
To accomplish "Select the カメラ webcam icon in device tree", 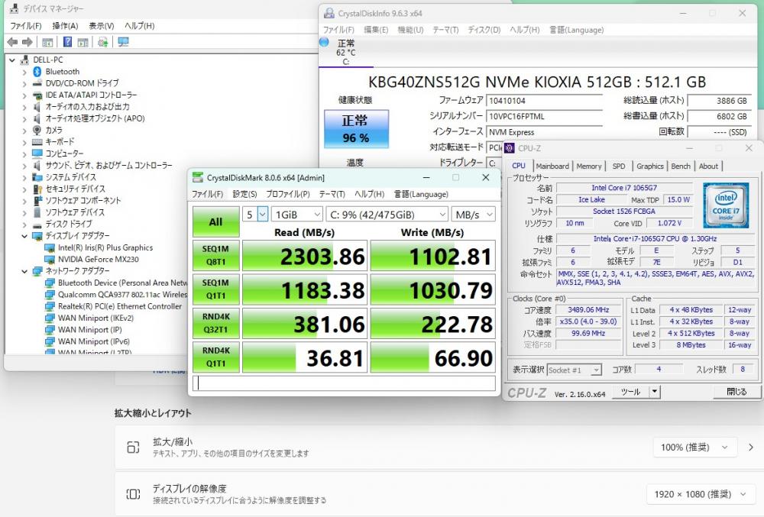I will coord(37,130).
